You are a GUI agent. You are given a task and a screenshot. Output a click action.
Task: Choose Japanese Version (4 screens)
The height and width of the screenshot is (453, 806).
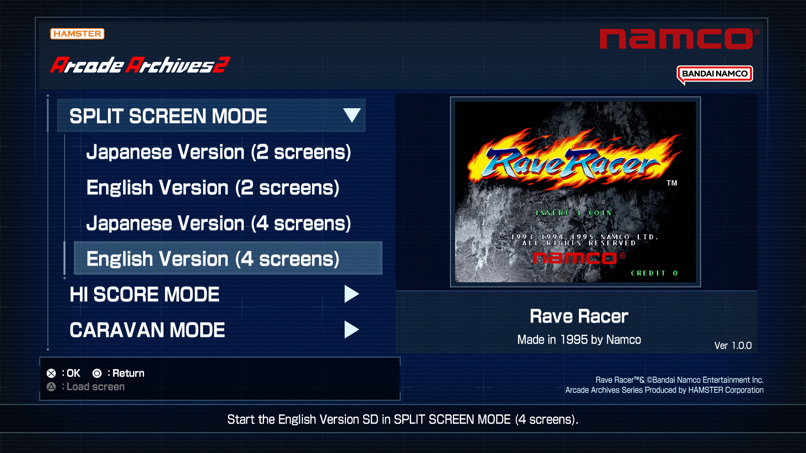tap(218, 223)
